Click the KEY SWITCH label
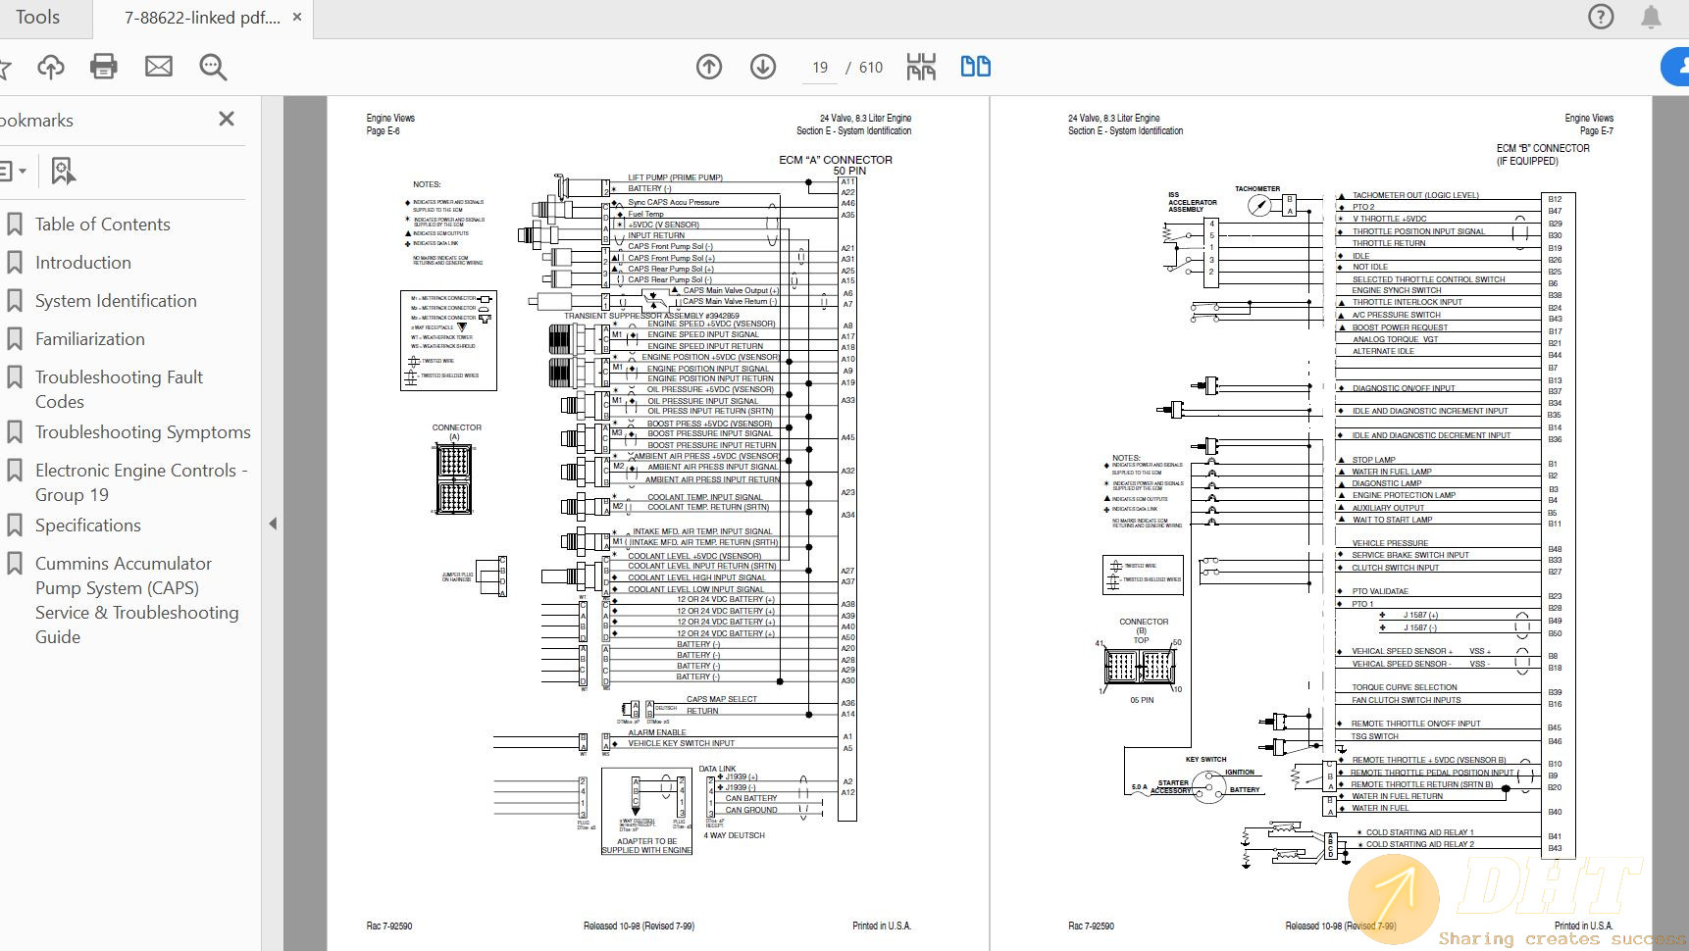Screen dimensions: 1689x951 [x=1205, y=760]
